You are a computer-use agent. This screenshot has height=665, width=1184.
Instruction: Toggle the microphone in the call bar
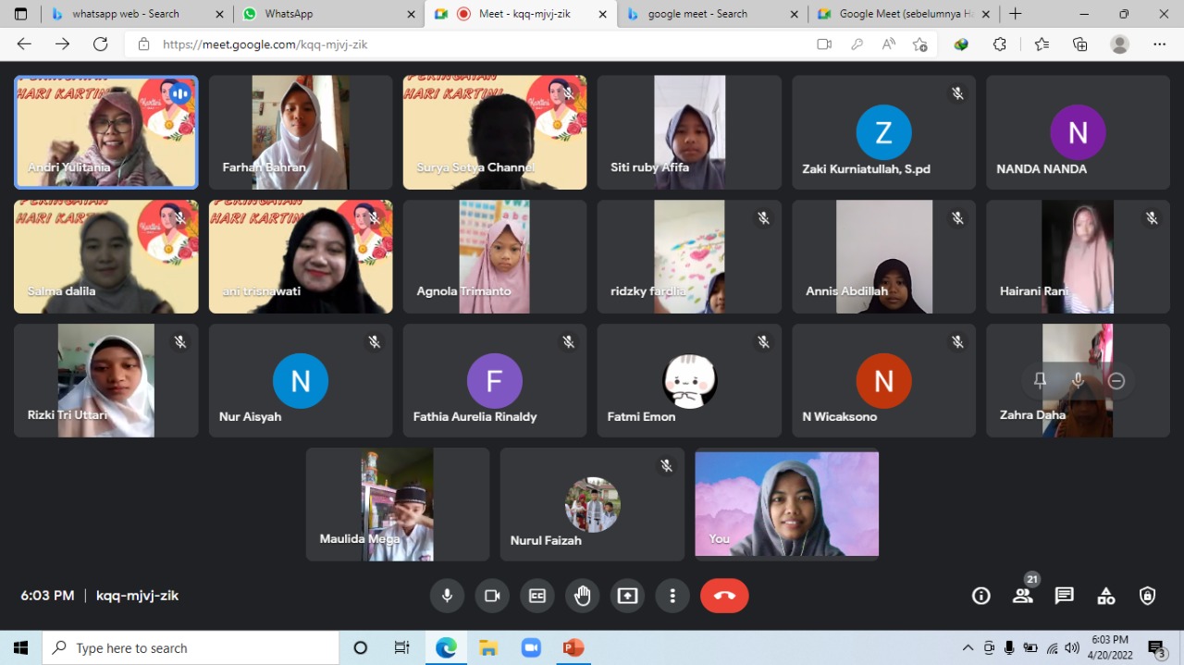[447, 596]
